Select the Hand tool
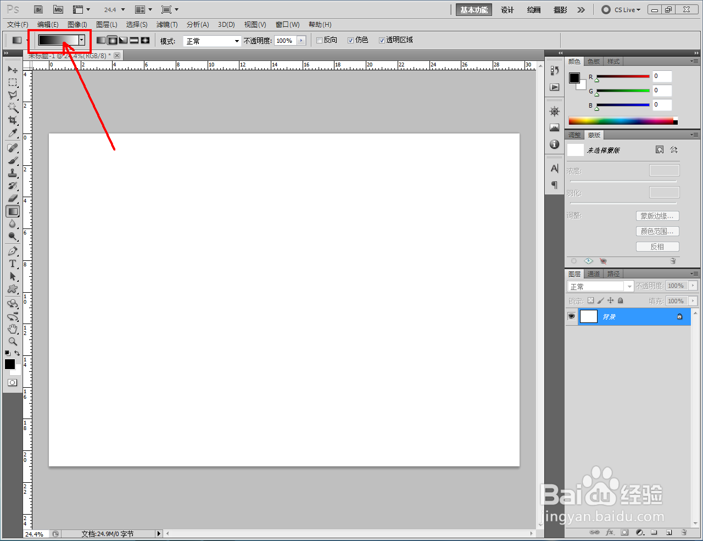This screenshot has width=703, height=541. pyautogui.click(x=13, y=329)
